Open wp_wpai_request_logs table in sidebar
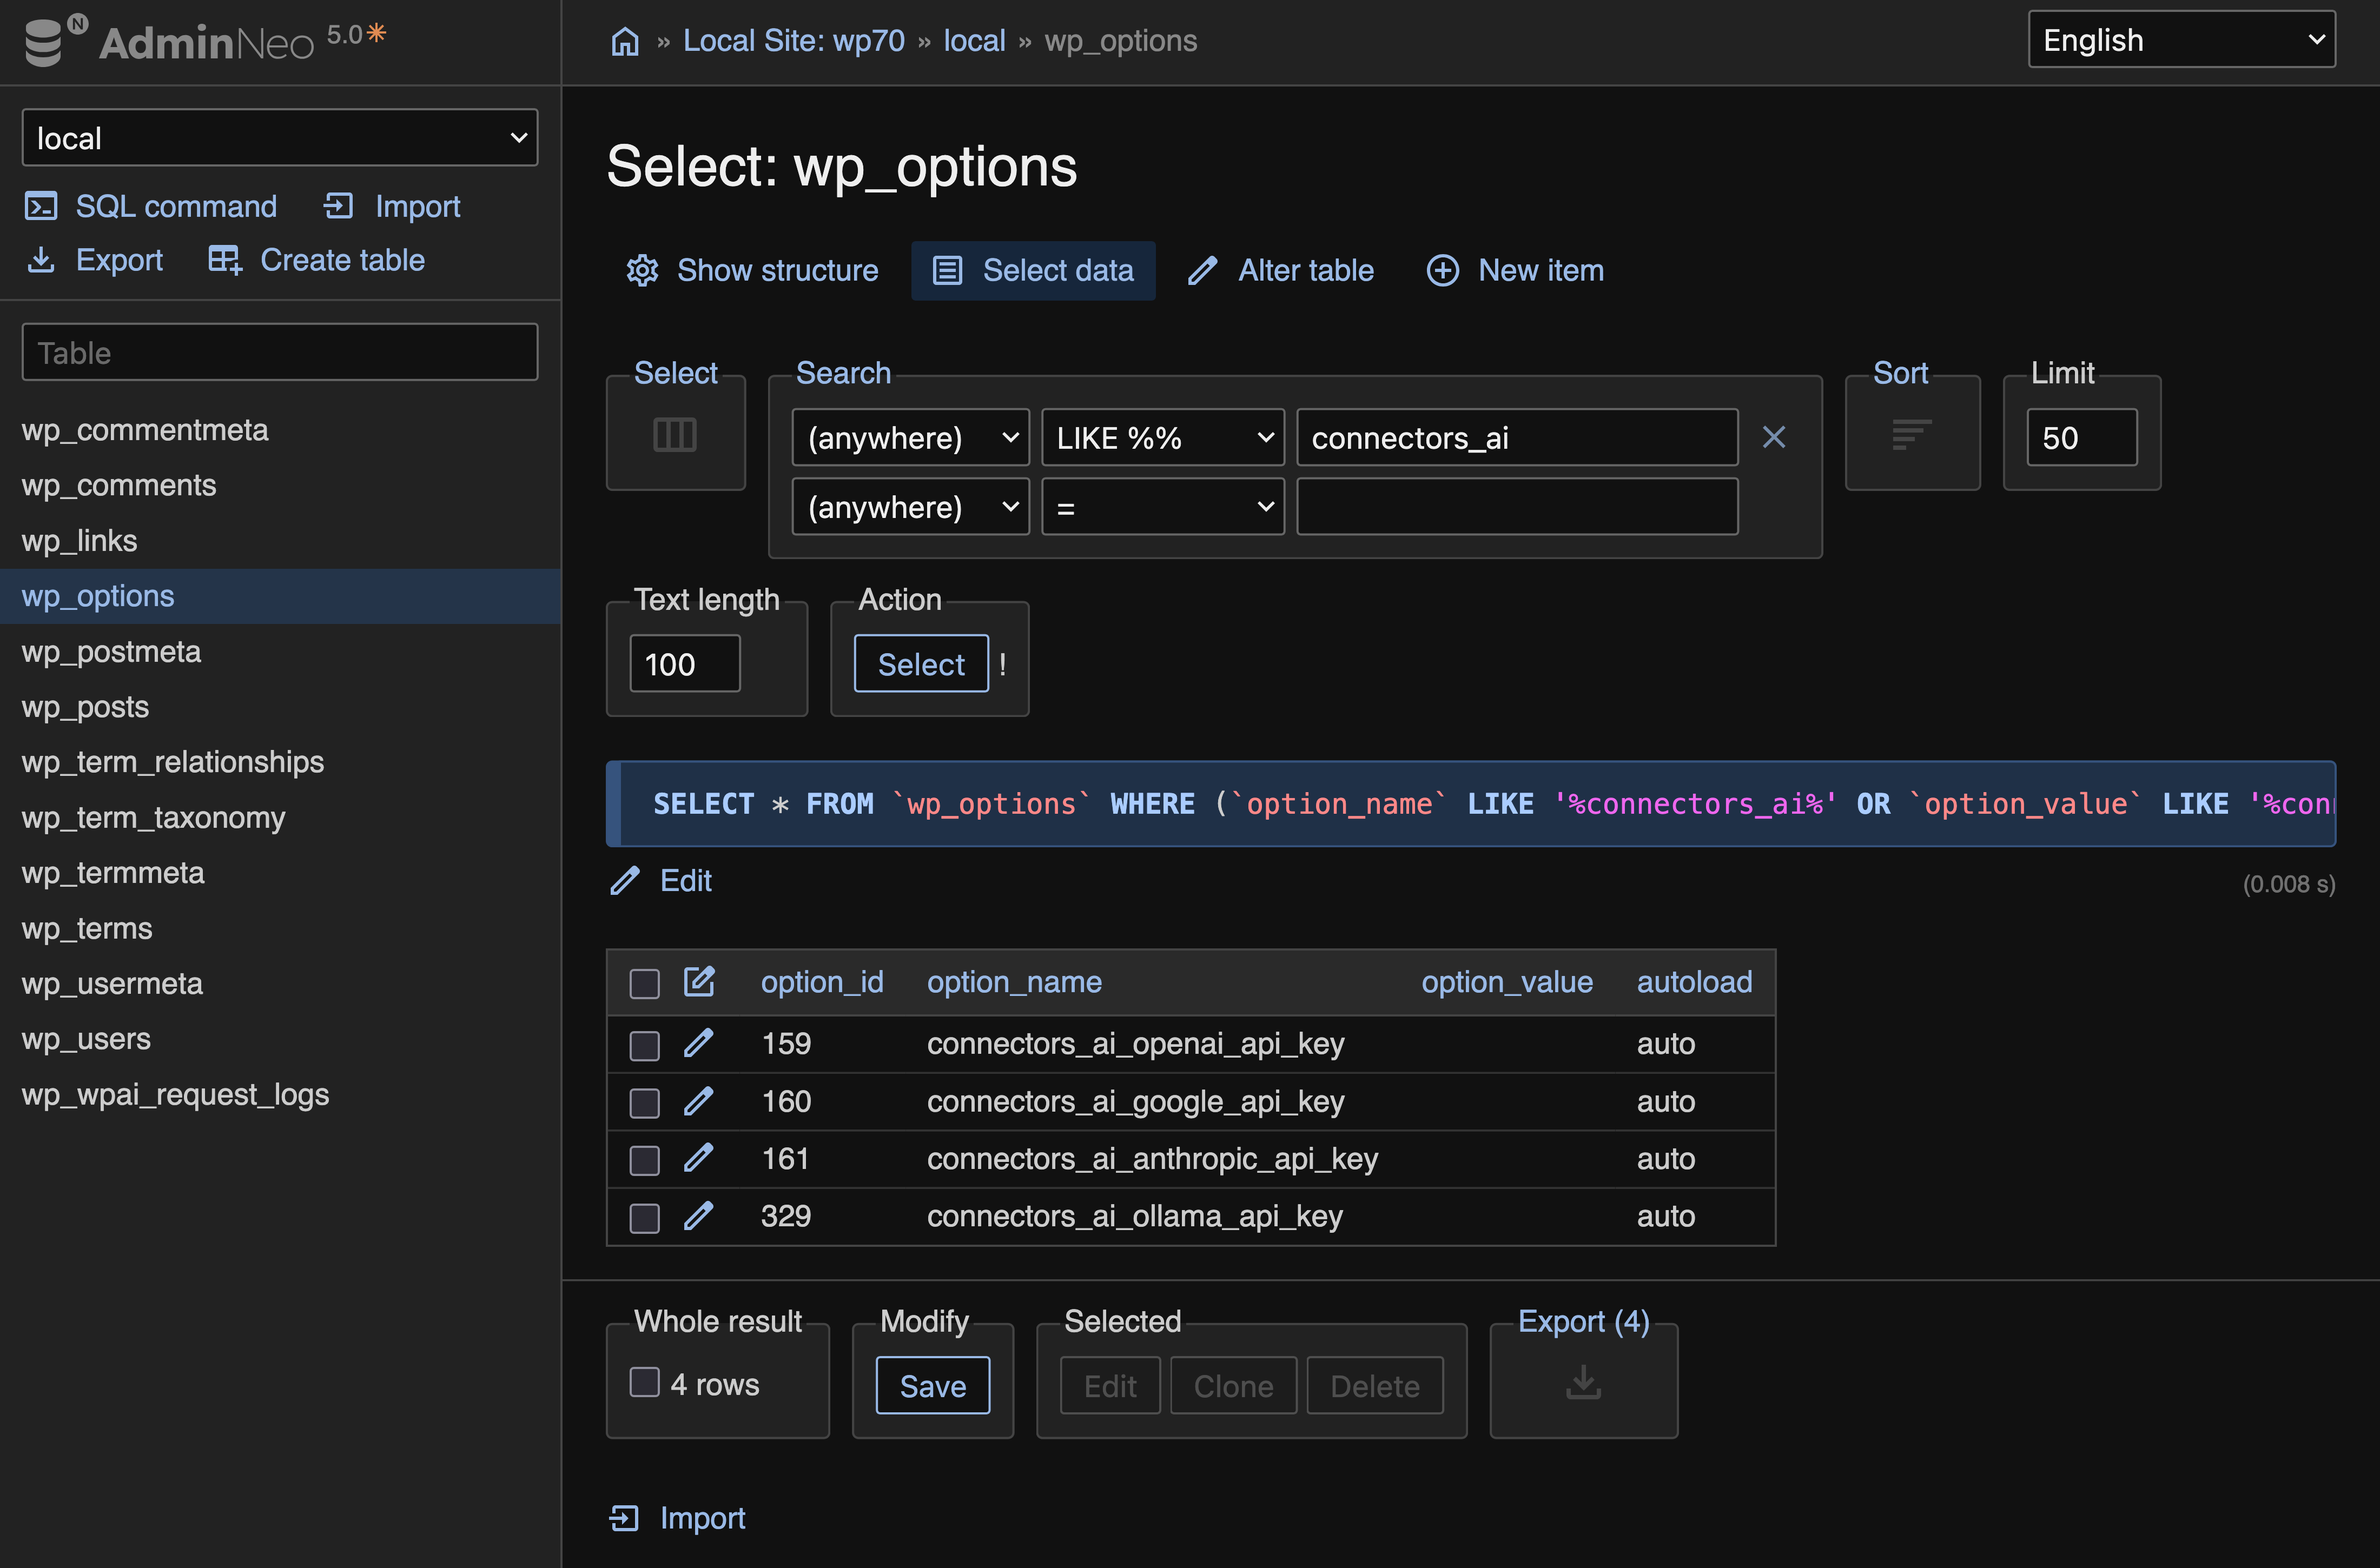 pyautogui.click(x=175, y=1095)
